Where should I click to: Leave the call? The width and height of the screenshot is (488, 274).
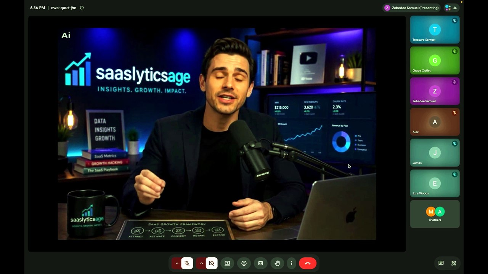308,263
